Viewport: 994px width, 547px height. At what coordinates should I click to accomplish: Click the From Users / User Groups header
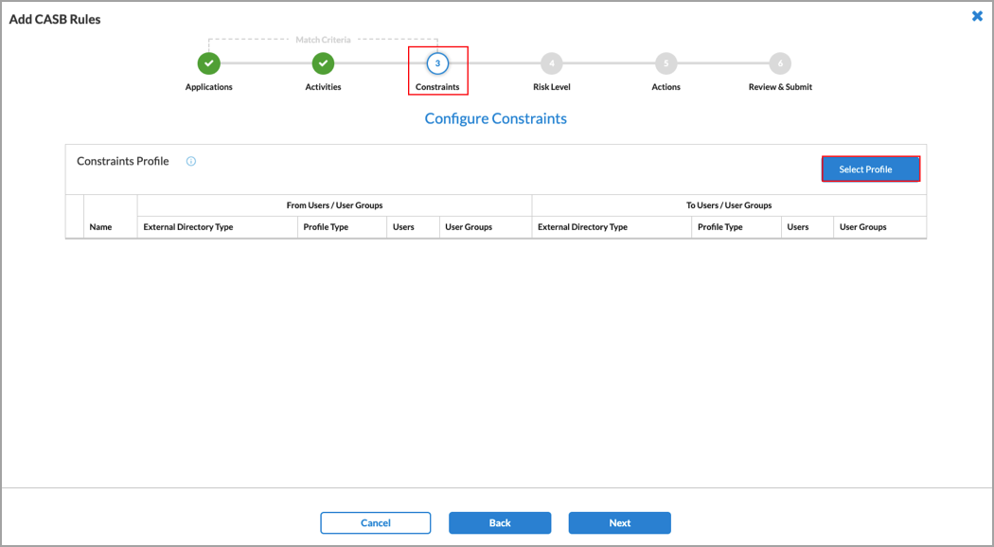pos(334,205)
